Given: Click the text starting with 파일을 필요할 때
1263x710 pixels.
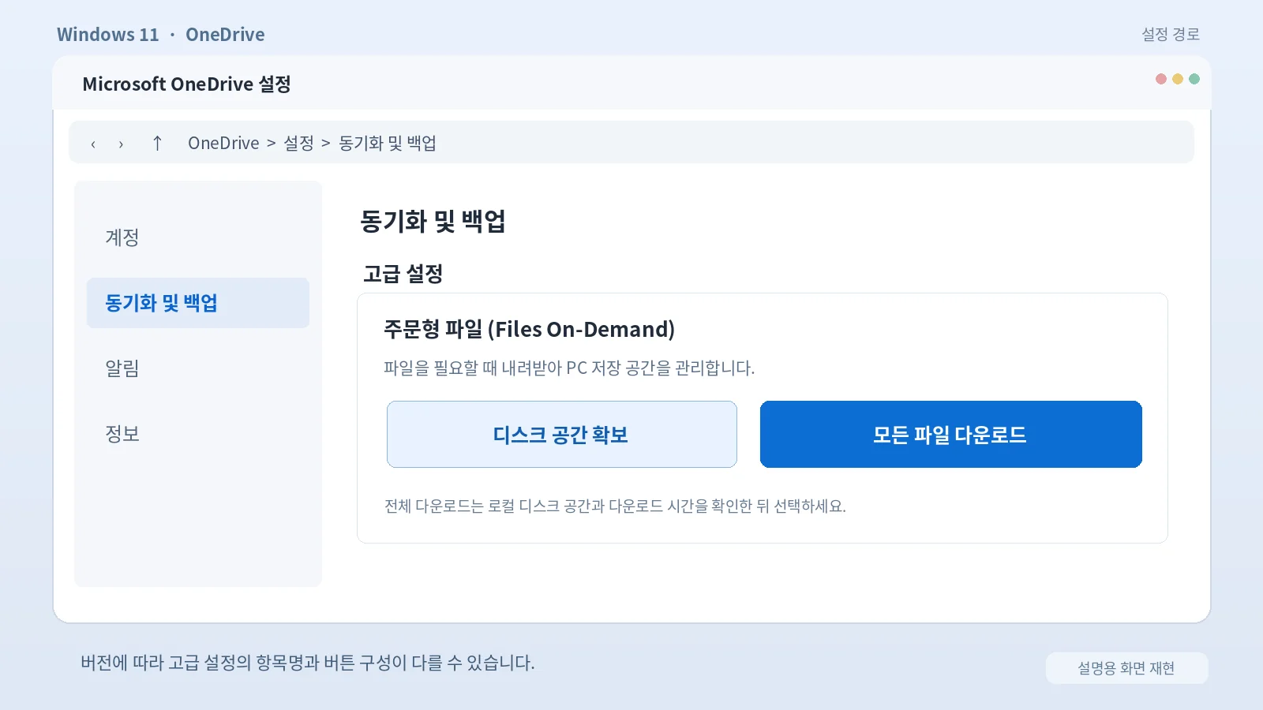Looking at the screenshot, I should click(569, 368).
